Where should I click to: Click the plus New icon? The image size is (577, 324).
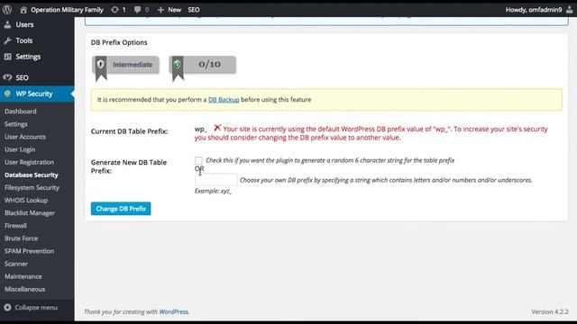pyautogui.click(x=160, y=10)
